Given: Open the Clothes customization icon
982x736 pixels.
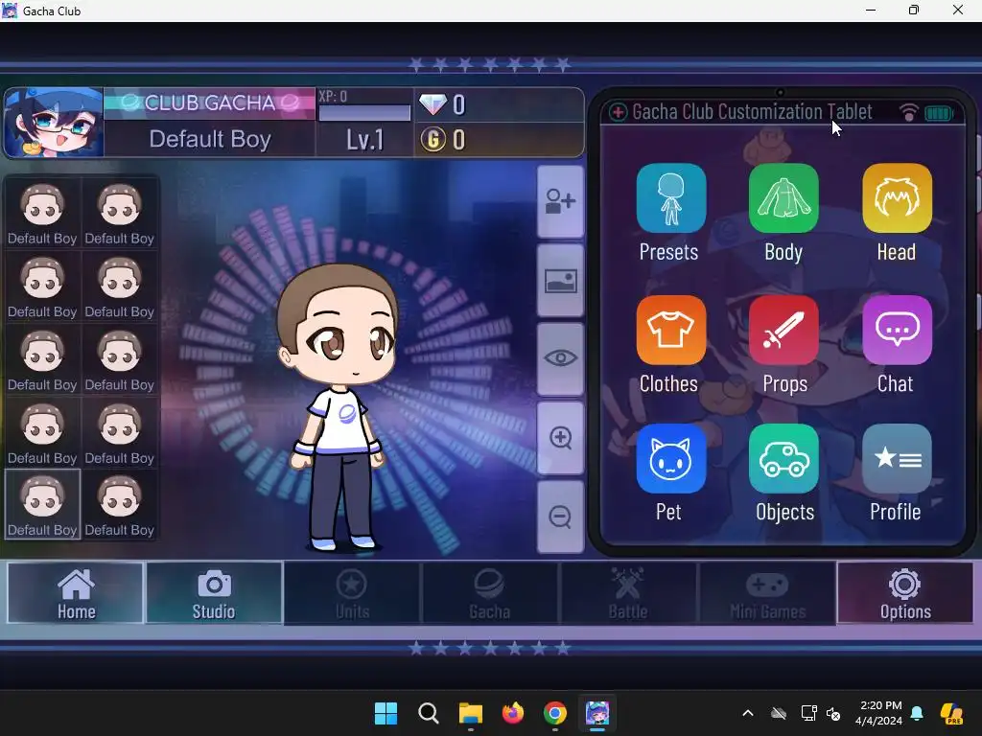Looking at the screenshot, I should [670, 330].
